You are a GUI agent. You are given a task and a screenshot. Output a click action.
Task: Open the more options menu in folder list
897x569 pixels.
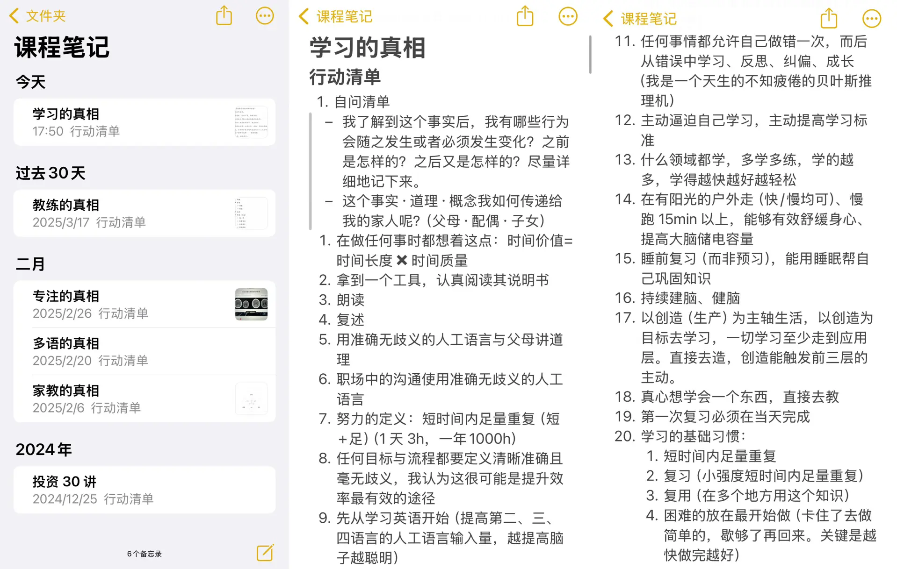[x=264, y=16]
